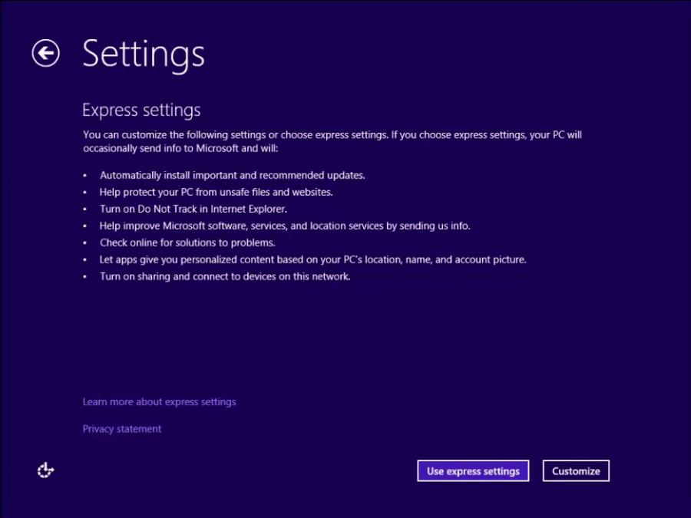Choose Use express settings
Viewport: 691px width, 518px height.
(473, 471)
